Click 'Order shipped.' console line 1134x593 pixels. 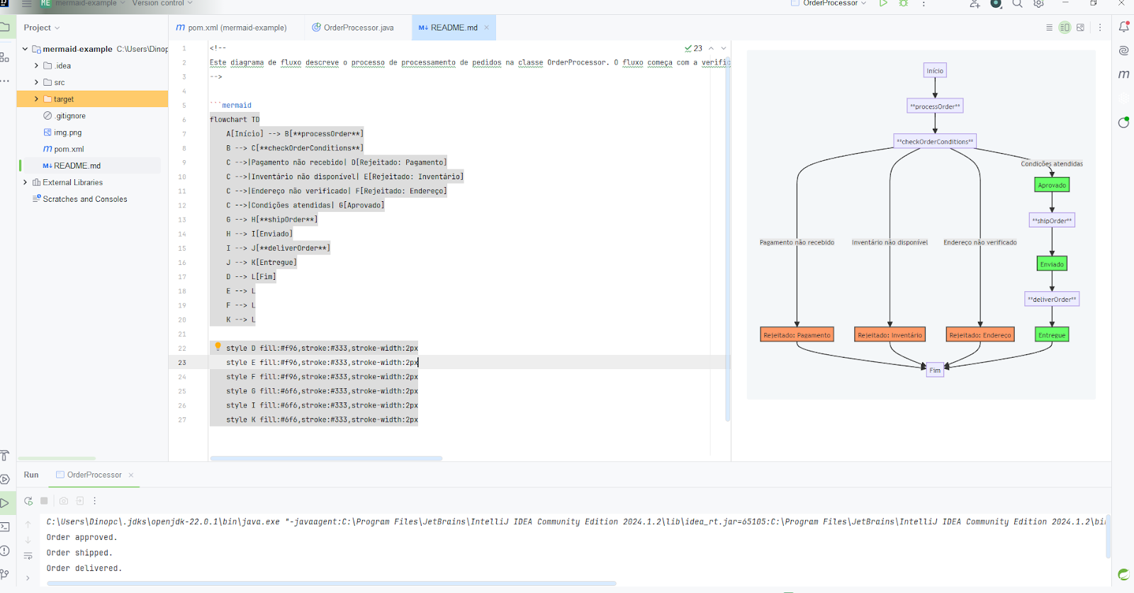pyautogui.click(x=79, y=553)
